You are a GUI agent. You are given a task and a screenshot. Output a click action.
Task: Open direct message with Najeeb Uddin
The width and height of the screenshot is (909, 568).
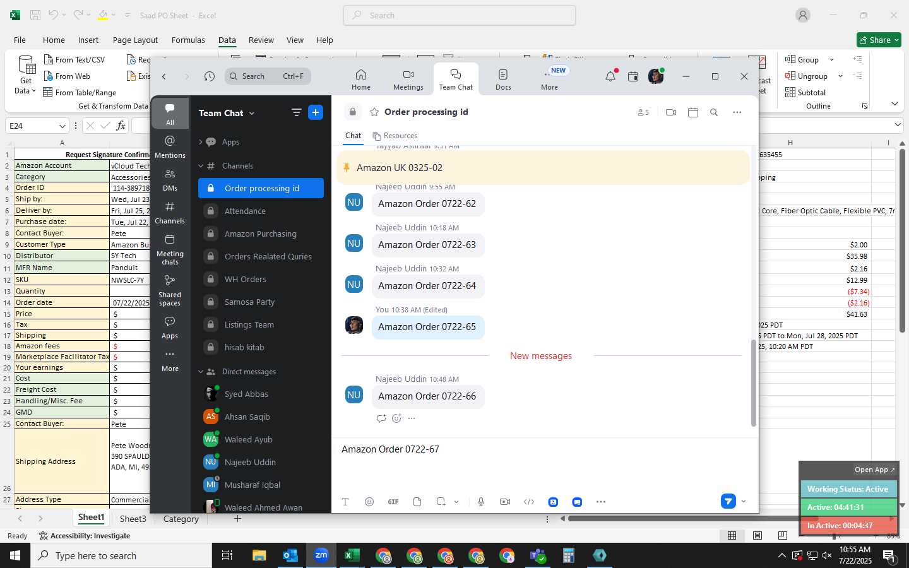click(x=261, y=462)
